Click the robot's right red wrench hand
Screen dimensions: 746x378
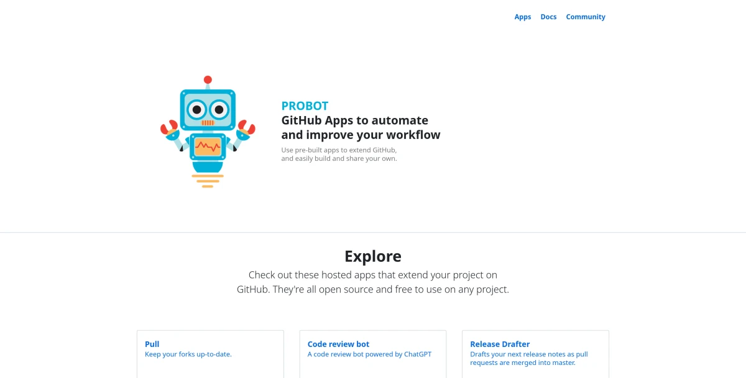(x=247, y=127)
